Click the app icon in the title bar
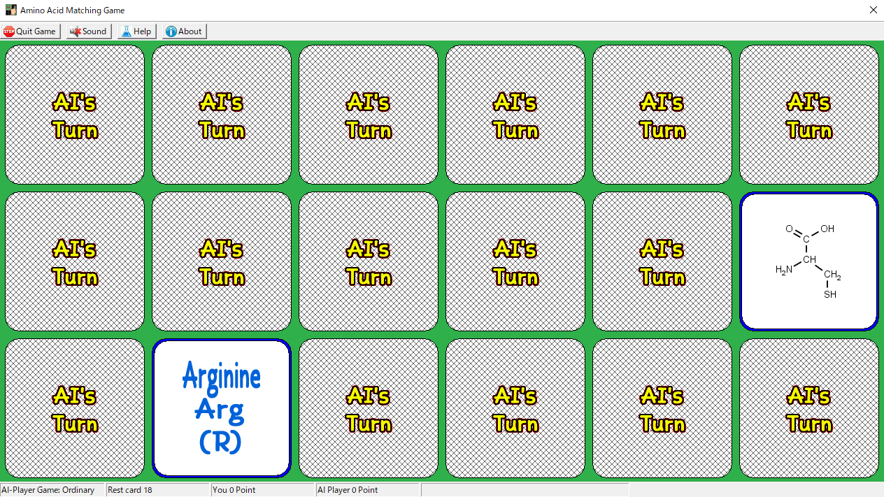 10,10
